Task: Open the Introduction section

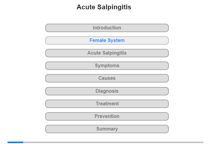Action: pyautogui.click(x=107, y=28)
